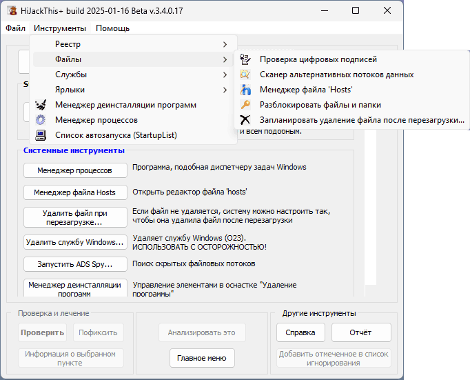Screen dimensions: 470x380
Task: Click the Отчёт button
Action: 361,332
